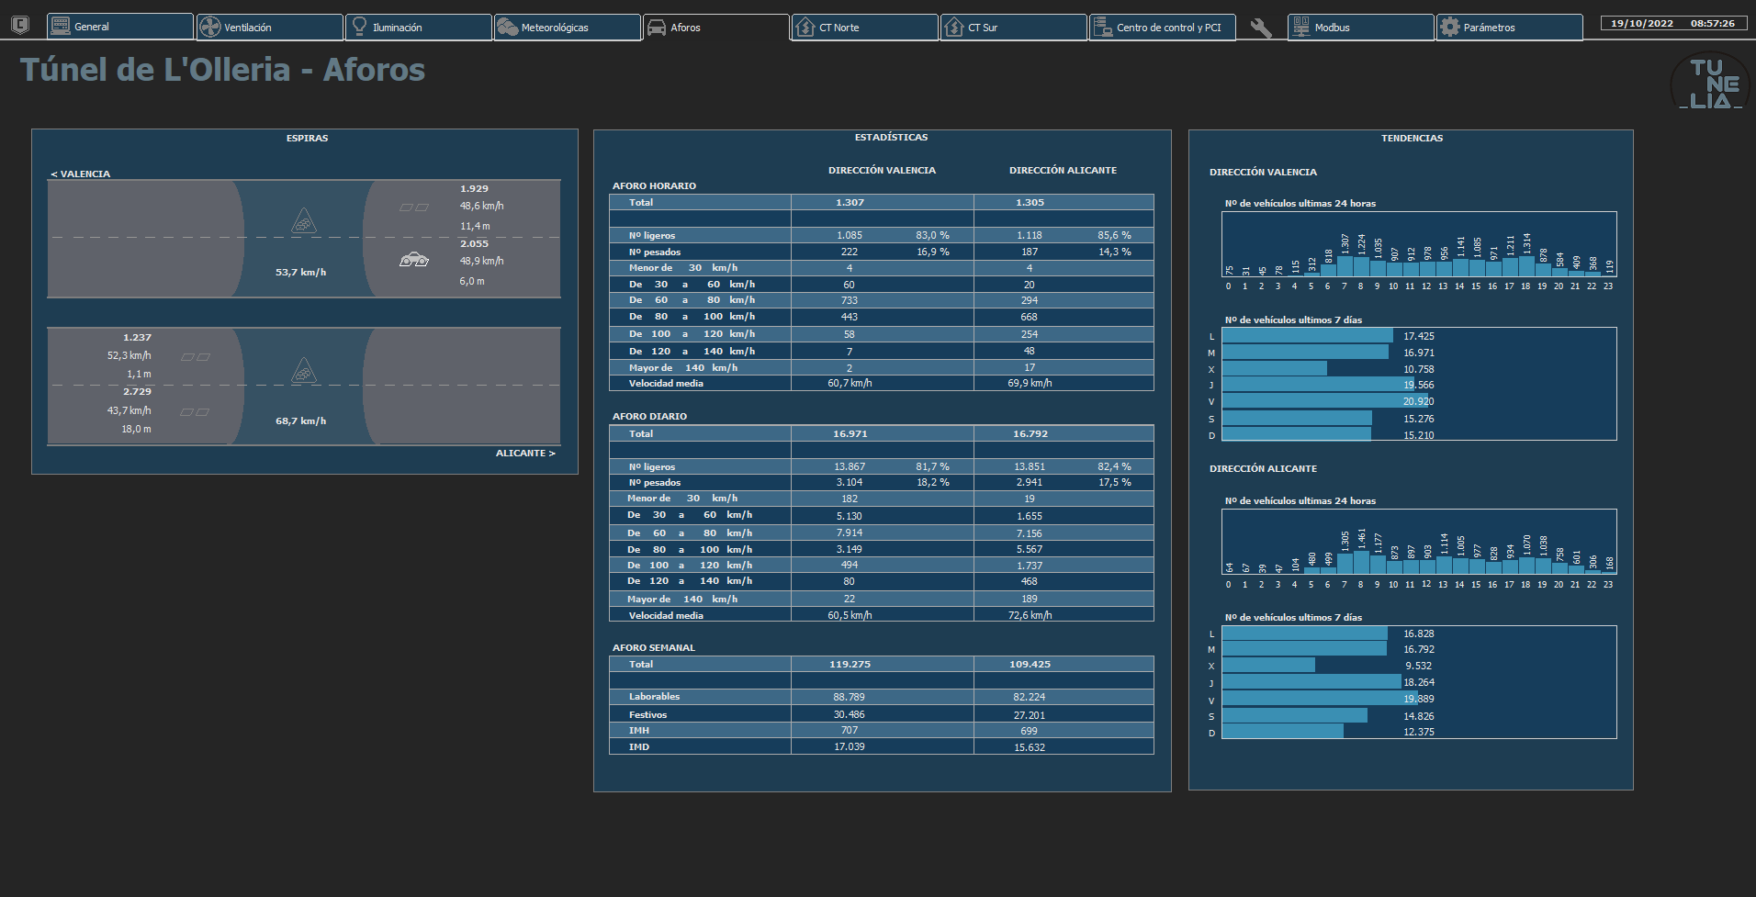The width and height of the screenshot is (1756, 897).
Task: Click loop detector icon beside 1.929 count
Action: (414, 207)
